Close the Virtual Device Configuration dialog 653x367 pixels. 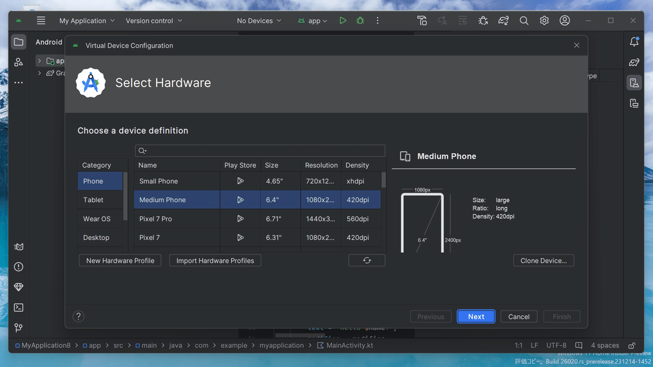point(576,46)
